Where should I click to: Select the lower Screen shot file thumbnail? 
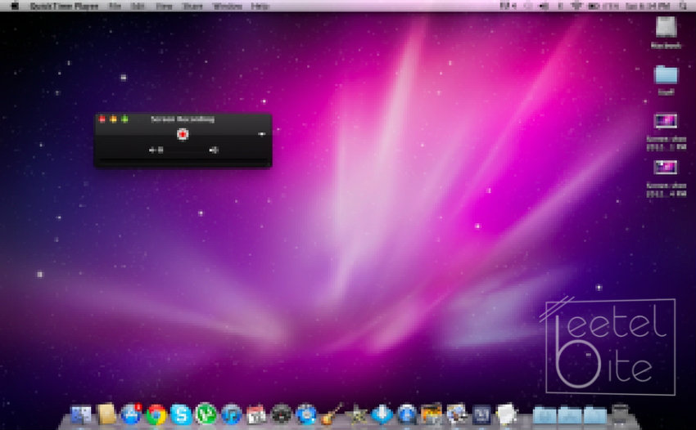[666, 167]
